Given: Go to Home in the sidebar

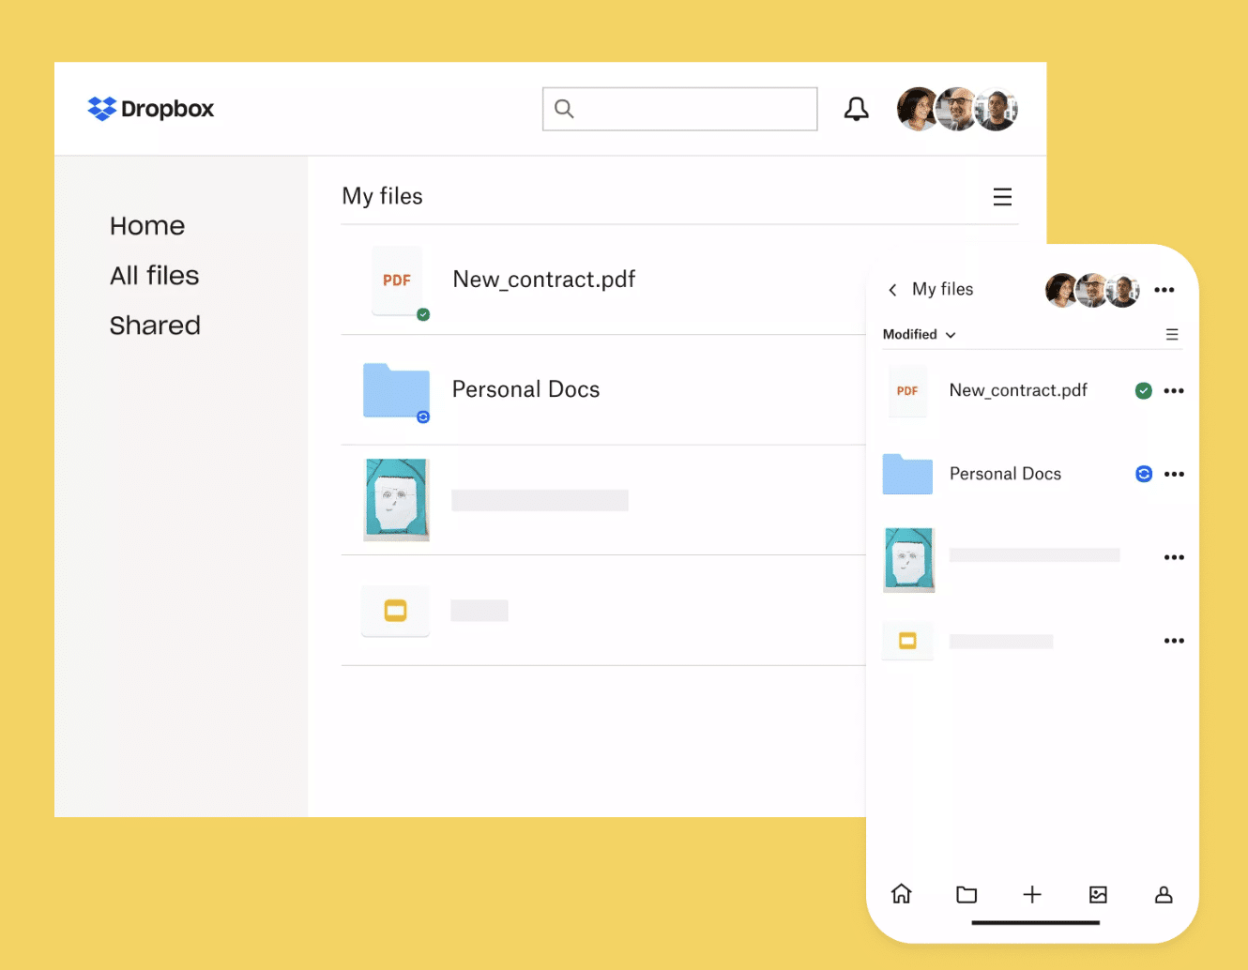Looking at the screenshot, I should [147, 226].
